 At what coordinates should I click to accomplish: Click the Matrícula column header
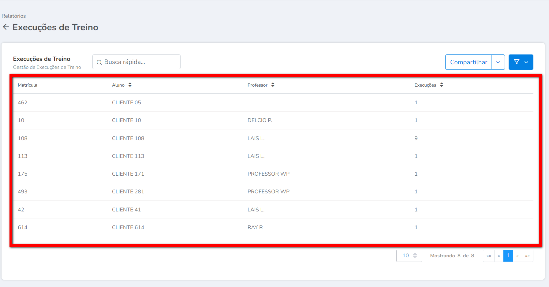[28, 85]
